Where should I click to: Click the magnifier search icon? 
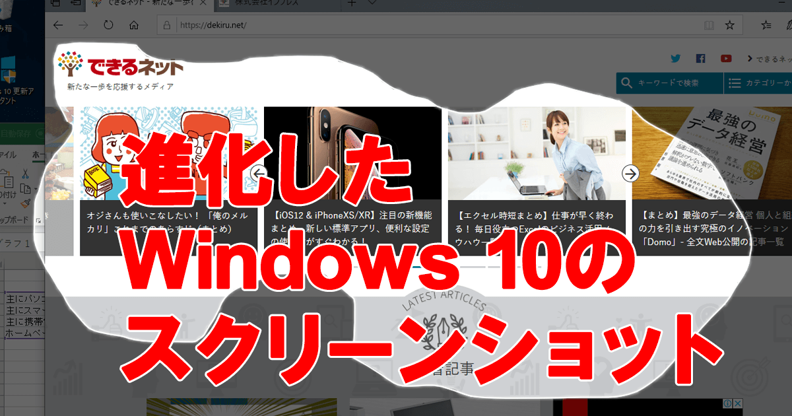pos(626,83)
